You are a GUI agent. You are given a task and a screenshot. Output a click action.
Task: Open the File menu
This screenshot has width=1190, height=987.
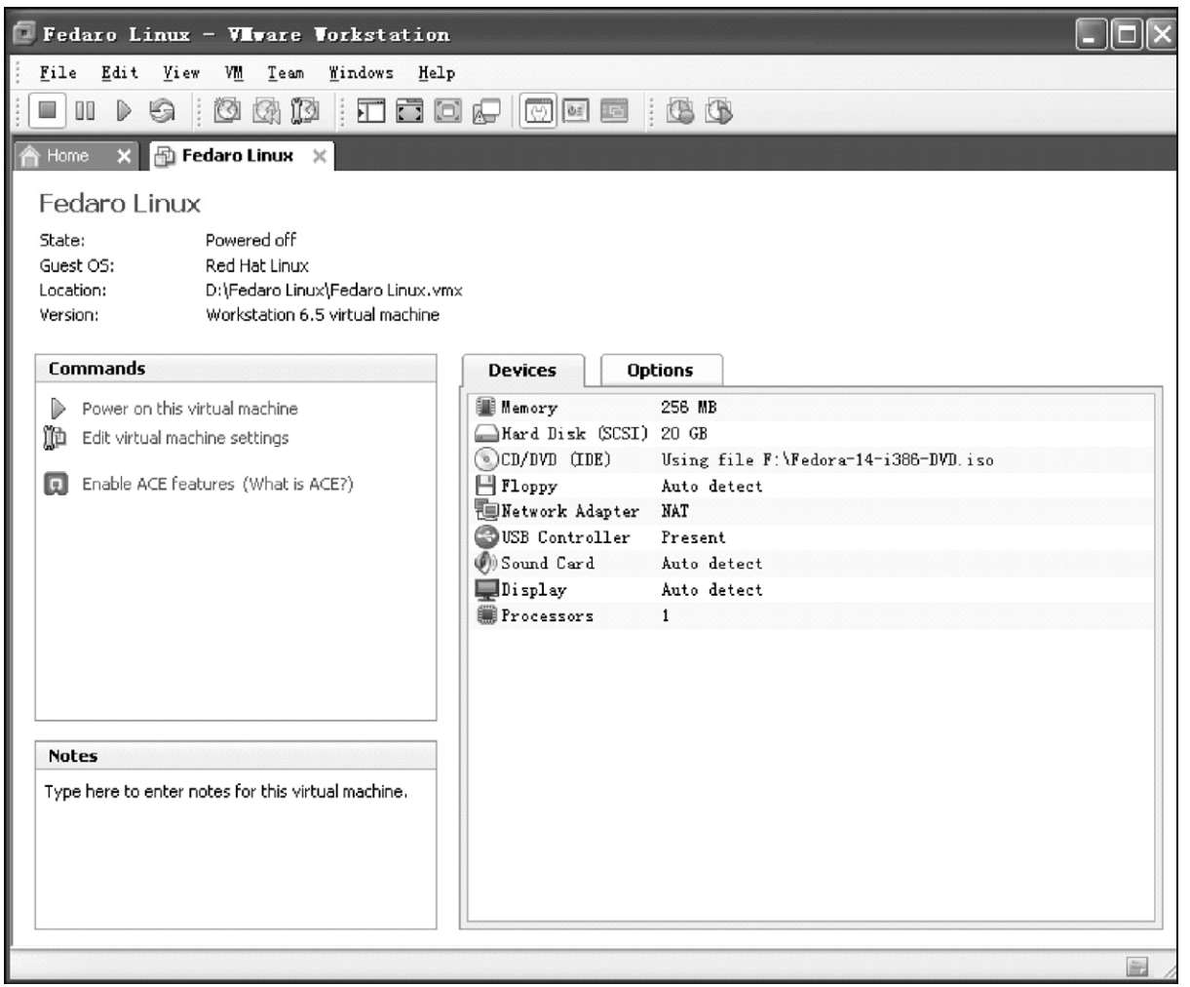pos(58,73)
